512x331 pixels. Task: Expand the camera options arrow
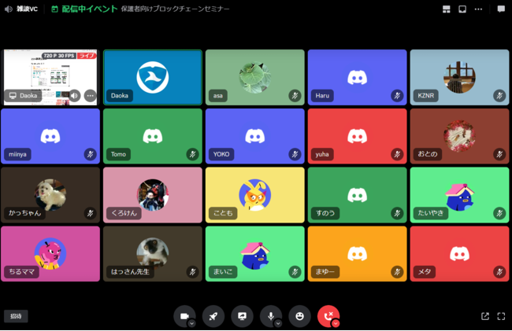point(192,322)
